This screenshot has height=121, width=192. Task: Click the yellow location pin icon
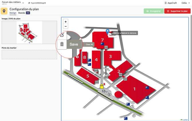click(4, 11)
